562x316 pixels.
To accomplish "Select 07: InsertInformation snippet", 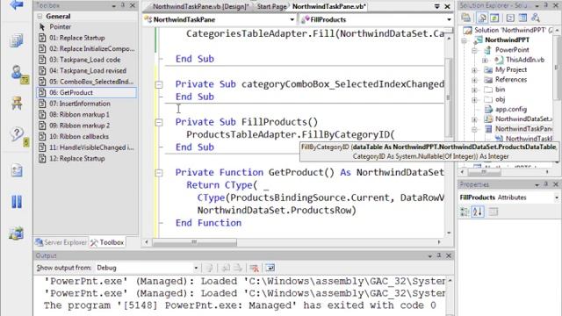I will [86, 104].
